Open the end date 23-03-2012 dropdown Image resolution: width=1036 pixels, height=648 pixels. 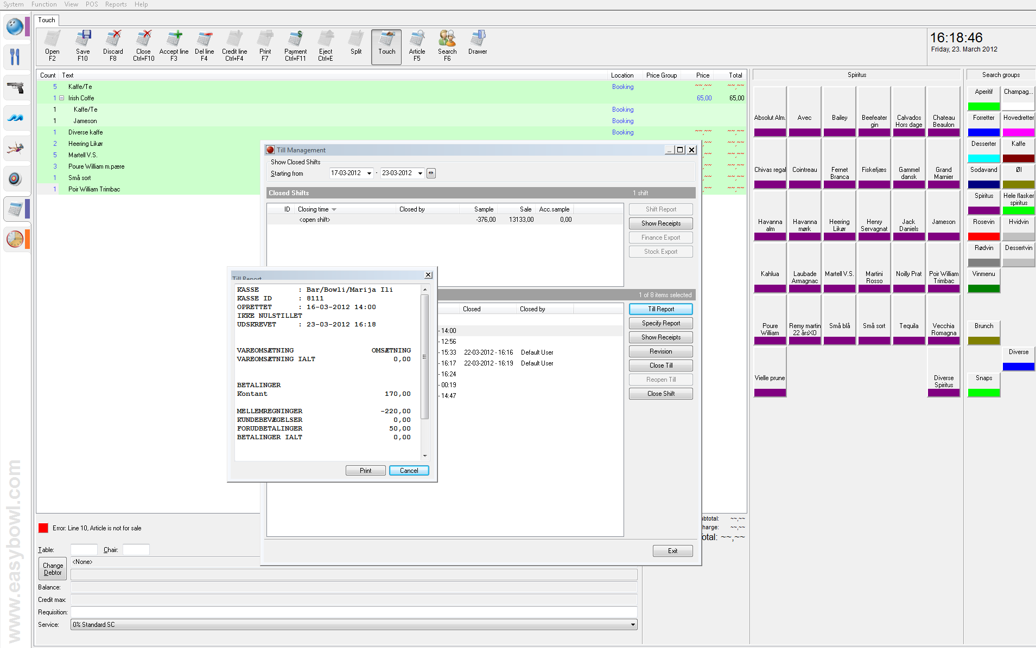[x=420, y=174]
